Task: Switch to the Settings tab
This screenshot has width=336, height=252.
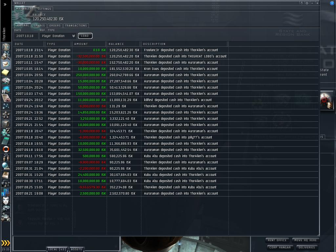Action: [x=44, y=9]
